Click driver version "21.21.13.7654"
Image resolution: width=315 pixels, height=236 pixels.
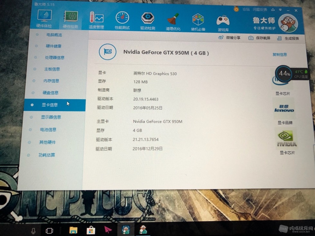click(x=145, y=139)
